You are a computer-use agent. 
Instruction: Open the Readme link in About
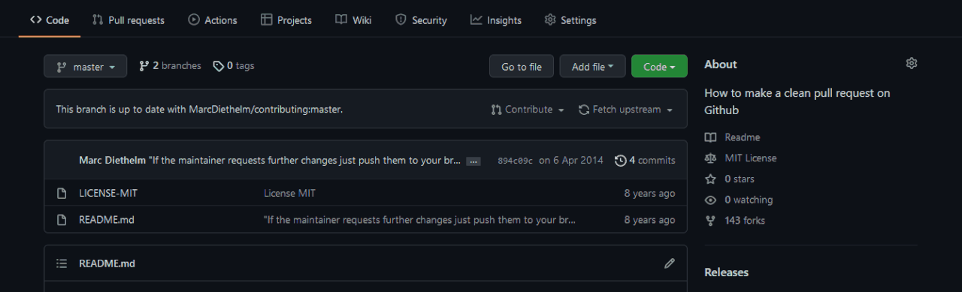[743, 137]
